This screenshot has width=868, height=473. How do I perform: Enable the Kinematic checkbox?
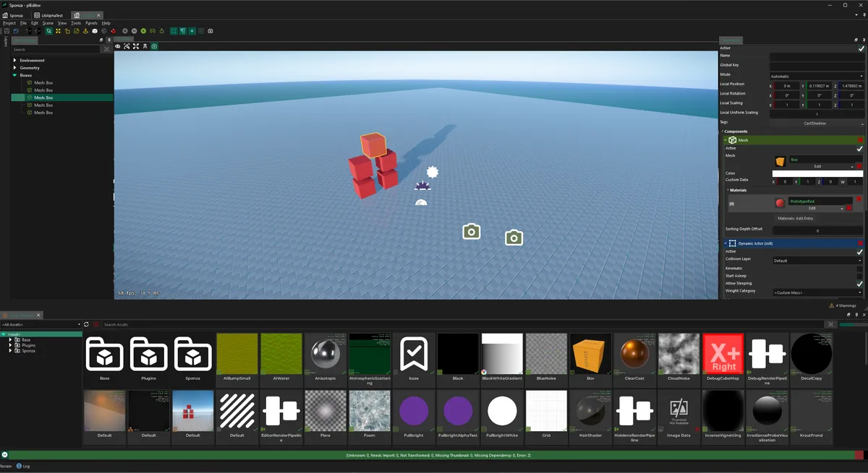coord(860,269)
